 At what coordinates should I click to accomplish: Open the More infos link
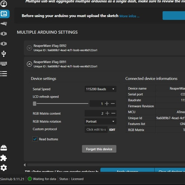pyautogui.click(x=129, y=16)
